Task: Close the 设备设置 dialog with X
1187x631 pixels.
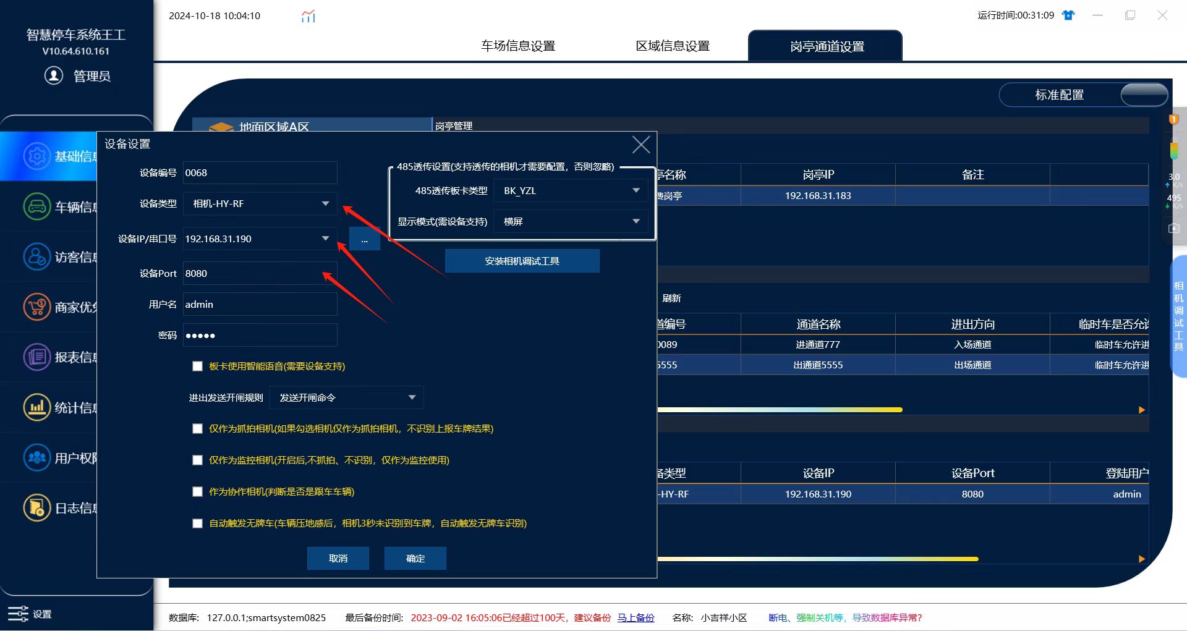Action: tap(641, 145)
